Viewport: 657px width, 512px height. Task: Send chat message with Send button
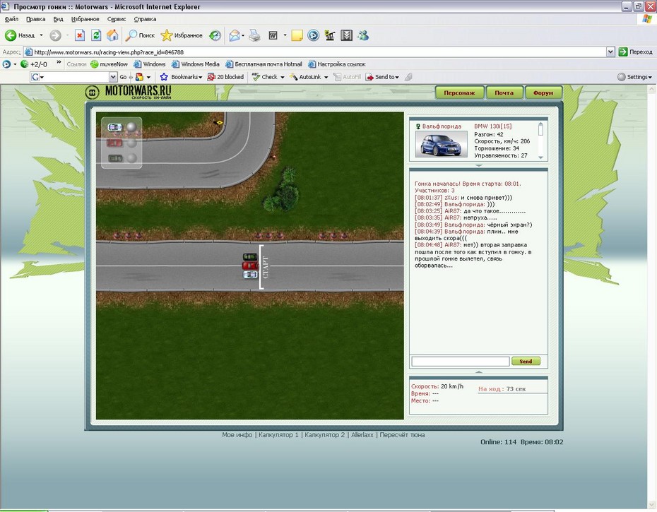pyautogui.click(x=526, y=361)
